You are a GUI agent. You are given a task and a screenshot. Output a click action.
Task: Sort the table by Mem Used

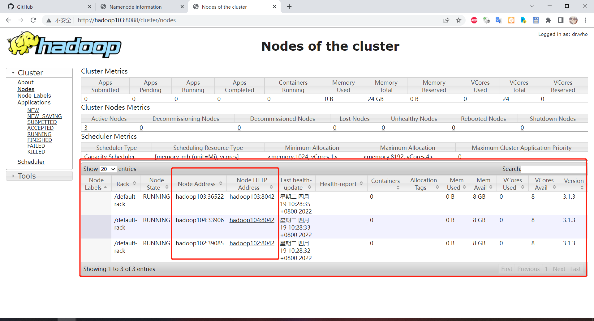[456, 184]
